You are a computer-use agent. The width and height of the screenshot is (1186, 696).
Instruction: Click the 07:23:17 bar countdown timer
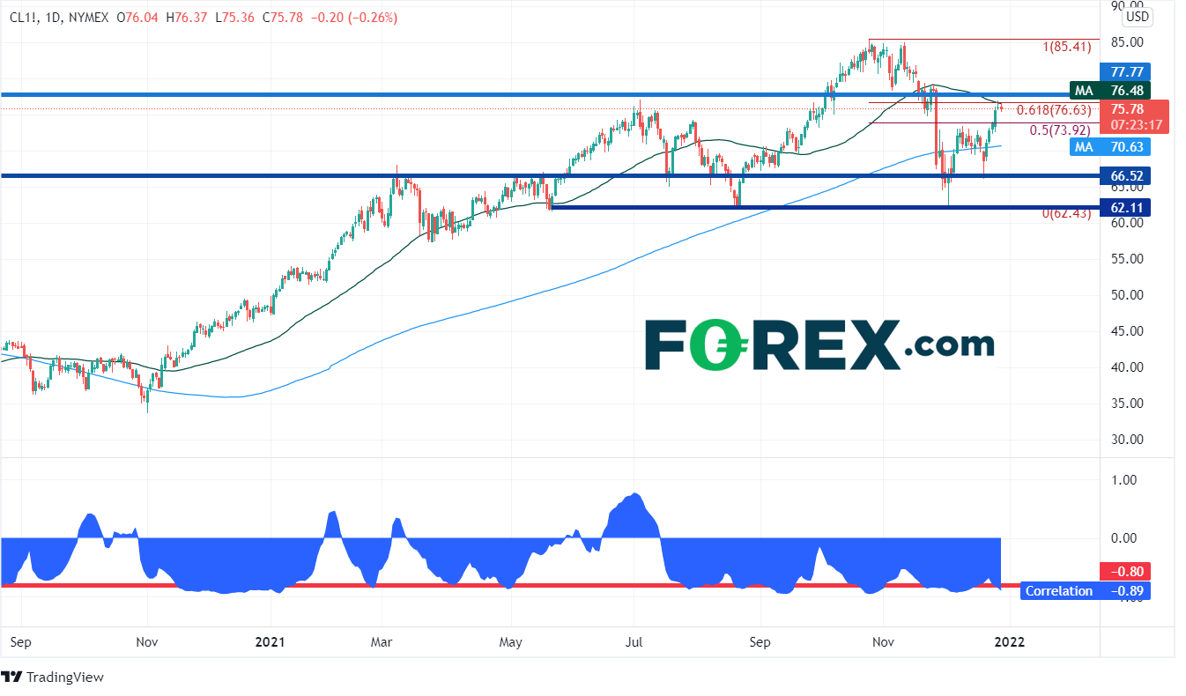point(1135,125)
